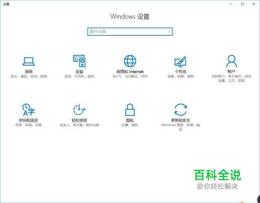
Task: Click the 更新和安全 label
Action: point(181,120)
